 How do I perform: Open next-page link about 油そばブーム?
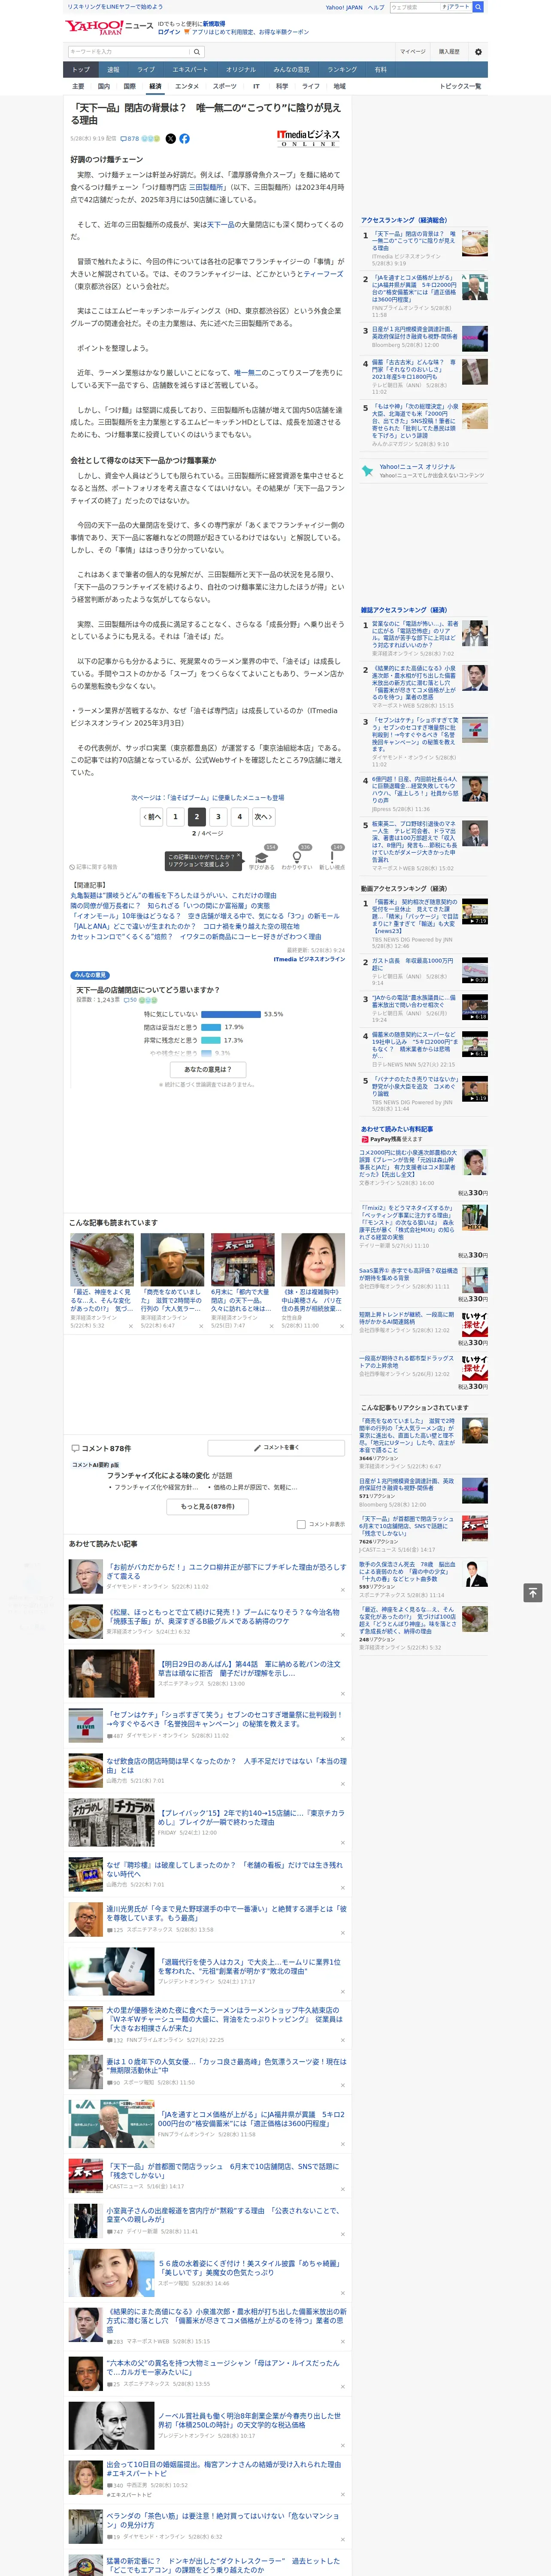(208, 798)
